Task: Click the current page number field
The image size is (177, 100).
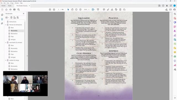Action: [58, 9]
